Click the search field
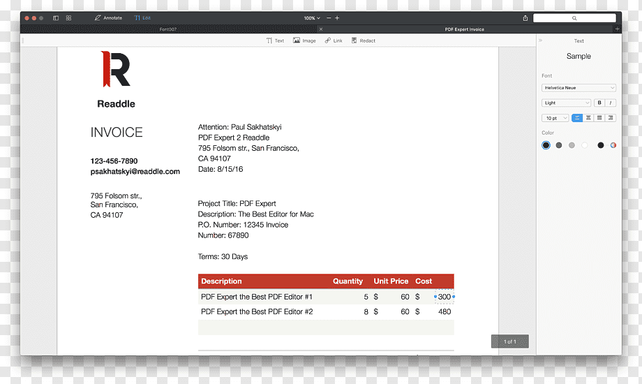This screenshot has width=642, height=384. (x=574, y=18)
